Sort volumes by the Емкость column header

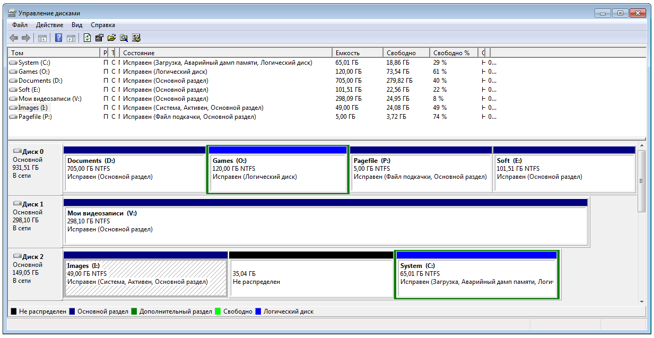coord(357,53)
